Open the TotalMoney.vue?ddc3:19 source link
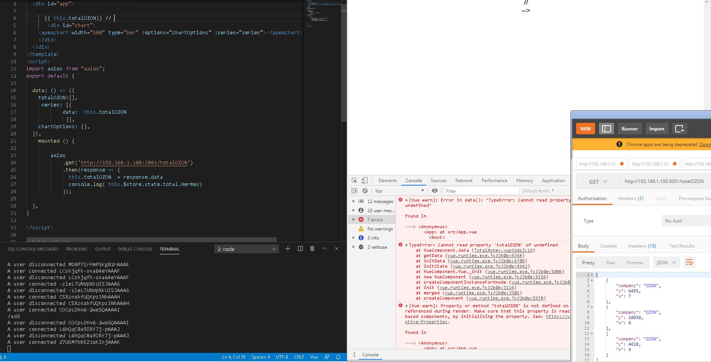Viewport: 711px width, 362px height. tap(504, 250)
